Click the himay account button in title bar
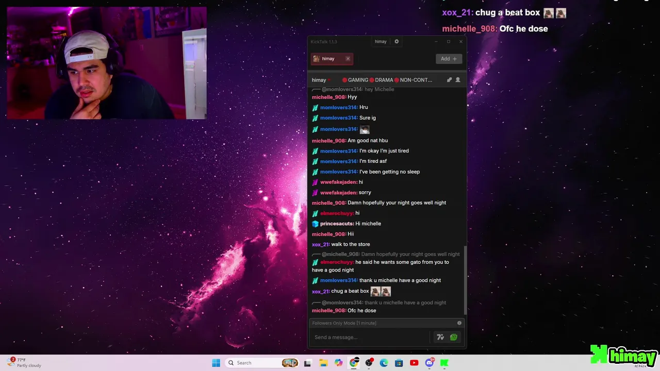 (x=381, y=42)
